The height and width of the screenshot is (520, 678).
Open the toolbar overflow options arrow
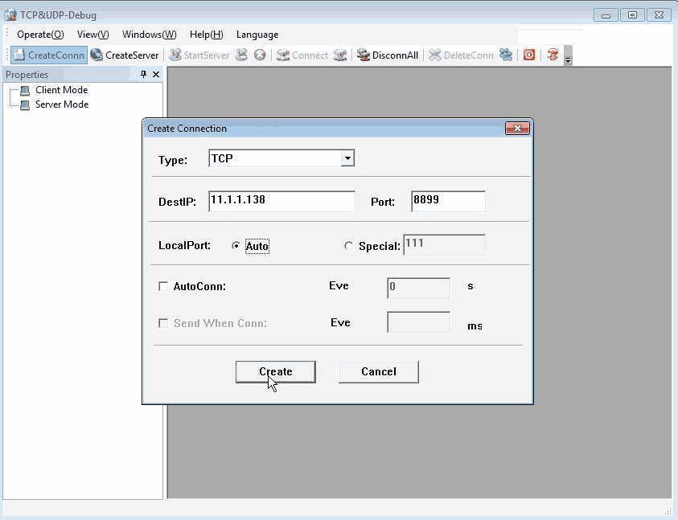pyautogui.click(x=569, y=56)
